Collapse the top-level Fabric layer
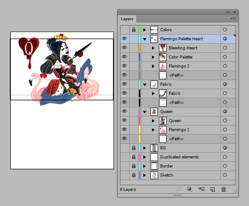This screenshot has height=206, width=249. [145, 84]
